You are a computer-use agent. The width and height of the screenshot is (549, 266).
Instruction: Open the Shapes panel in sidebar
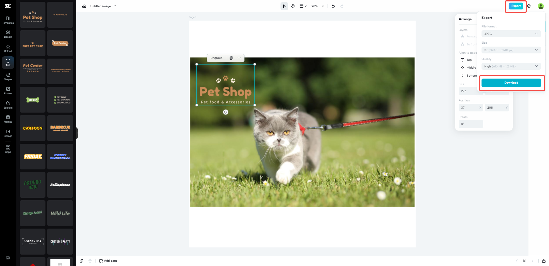tap(8, 77)
